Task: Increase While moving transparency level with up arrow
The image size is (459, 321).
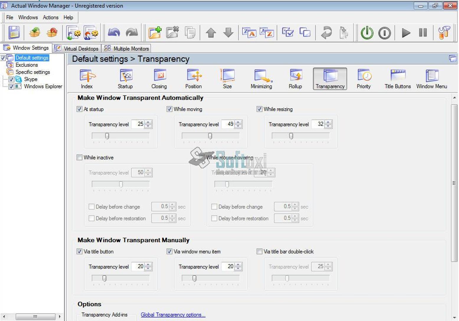Action: click(238, 122)
